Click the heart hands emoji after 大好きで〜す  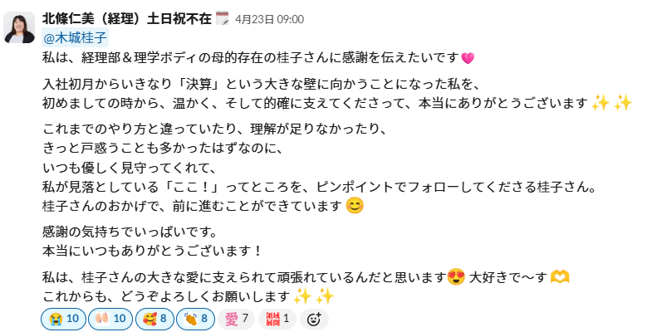(560, 277)
